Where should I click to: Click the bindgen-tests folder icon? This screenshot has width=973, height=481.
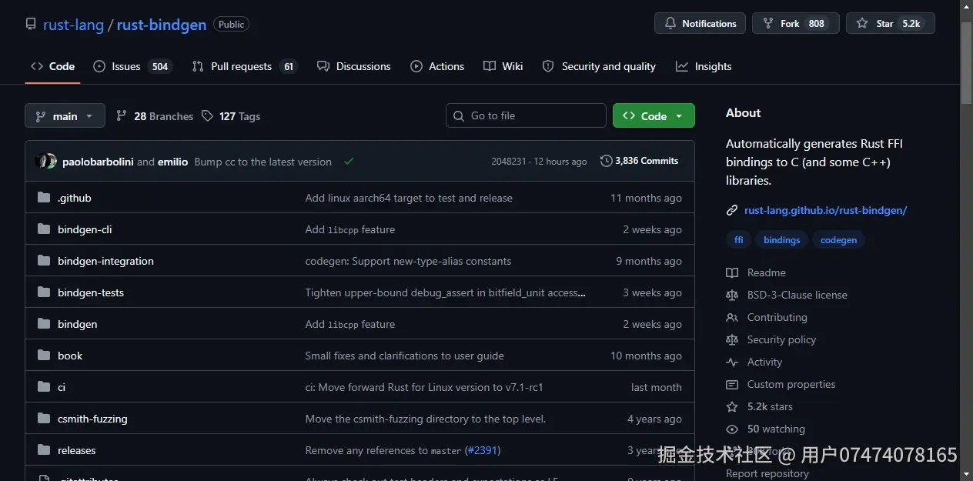(x=44, y=292)
